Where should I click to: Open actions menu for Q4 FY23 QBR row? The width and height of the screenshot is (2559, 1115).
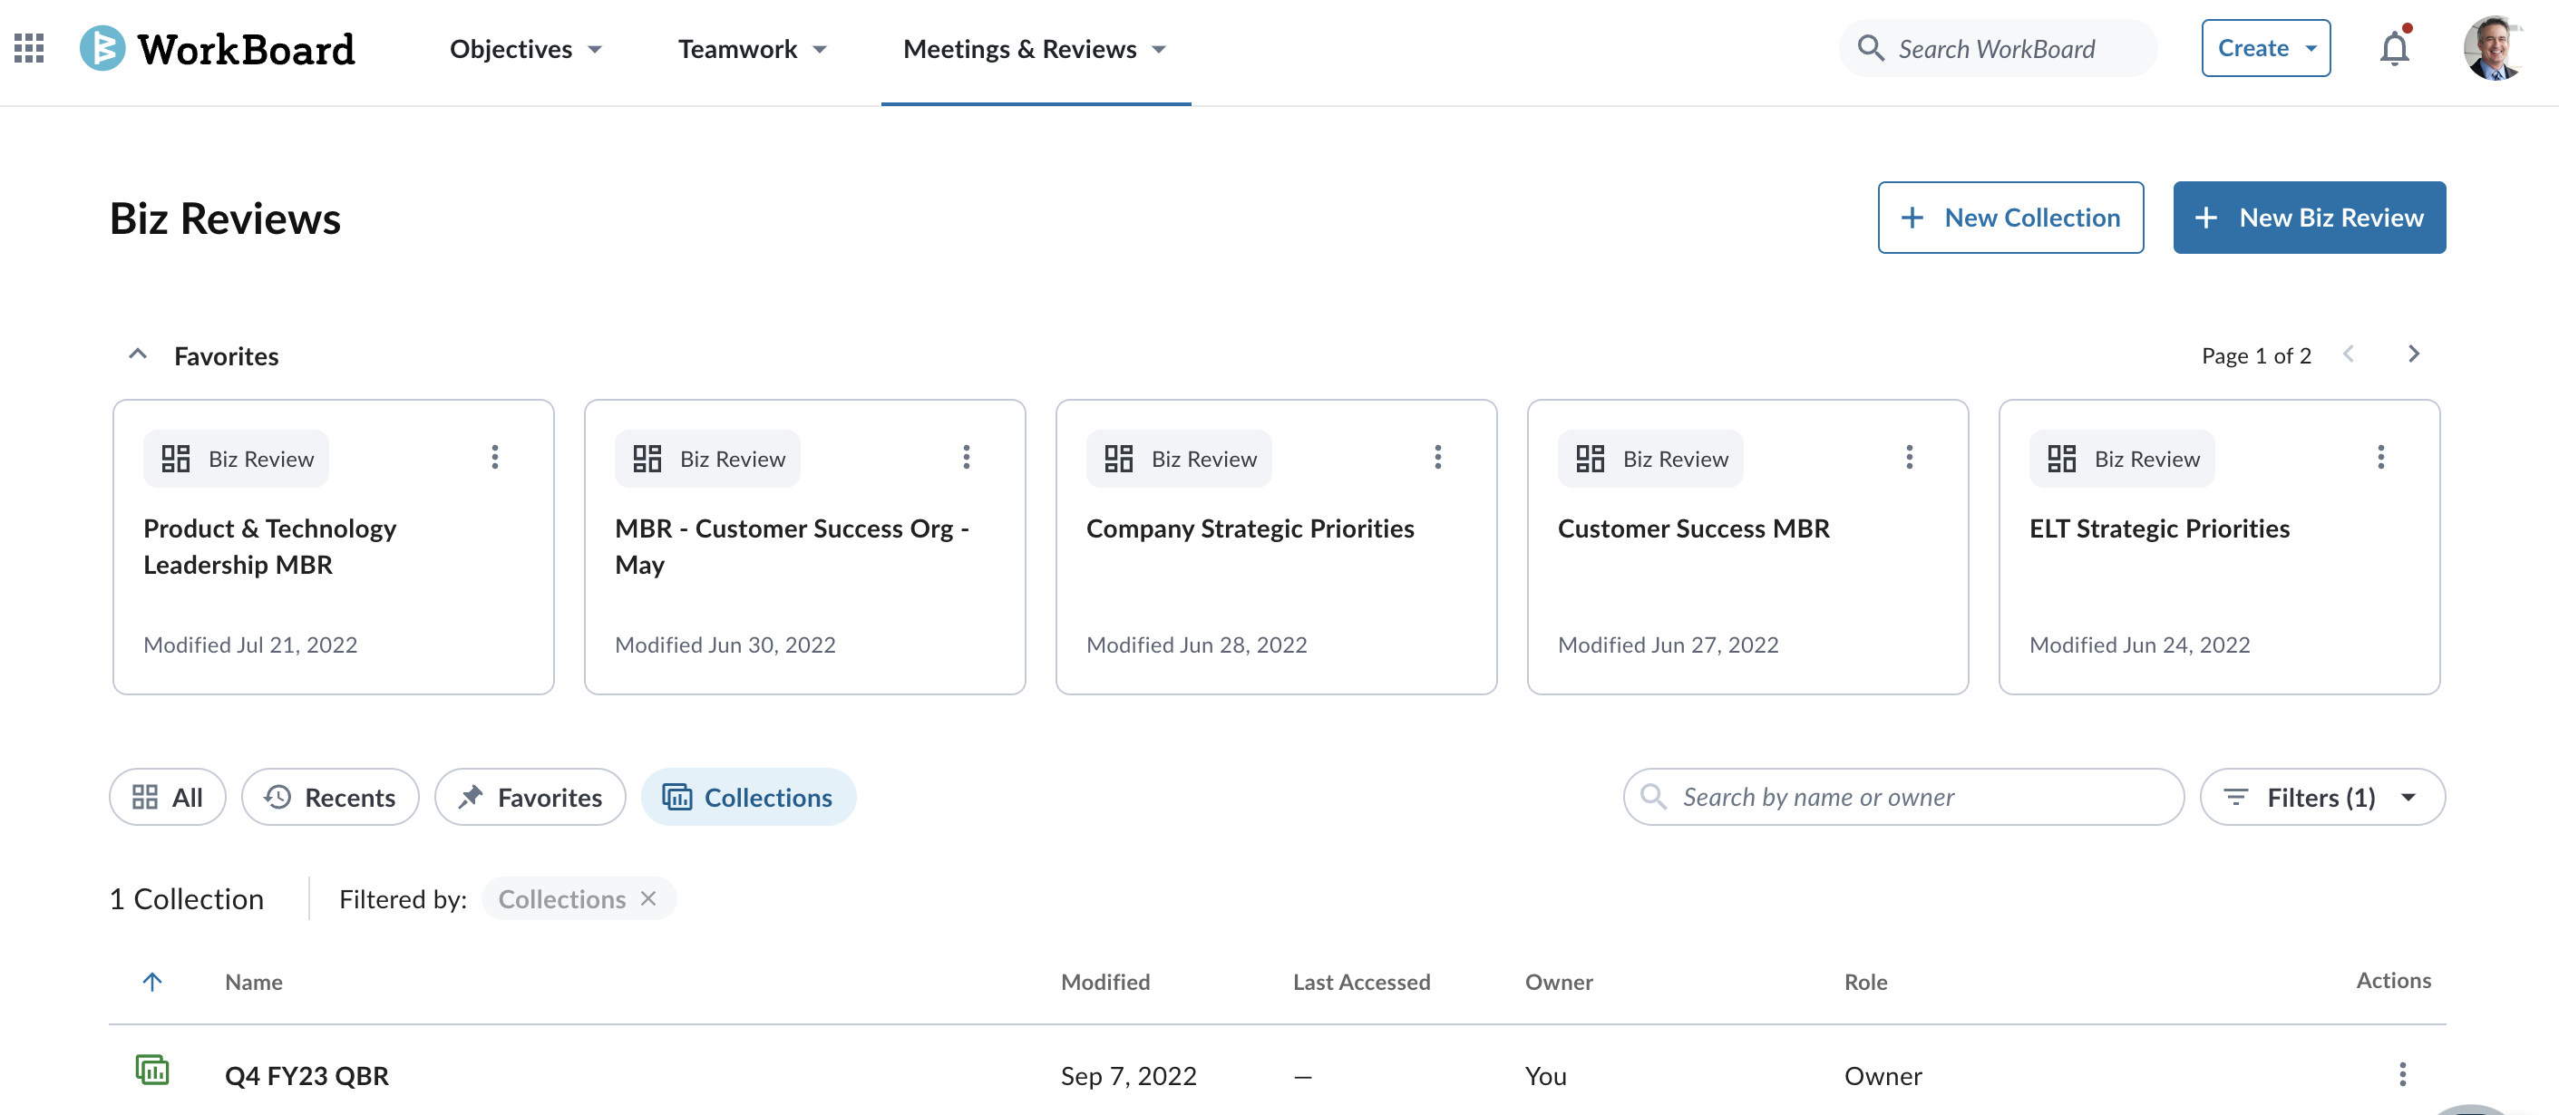(x=2402, y=1073)
